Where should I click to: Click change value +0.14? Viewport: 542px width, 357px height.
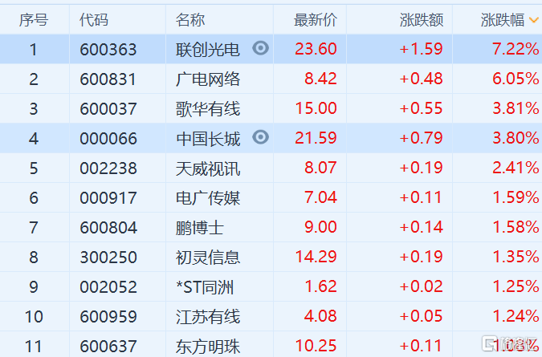coord(422,227)
